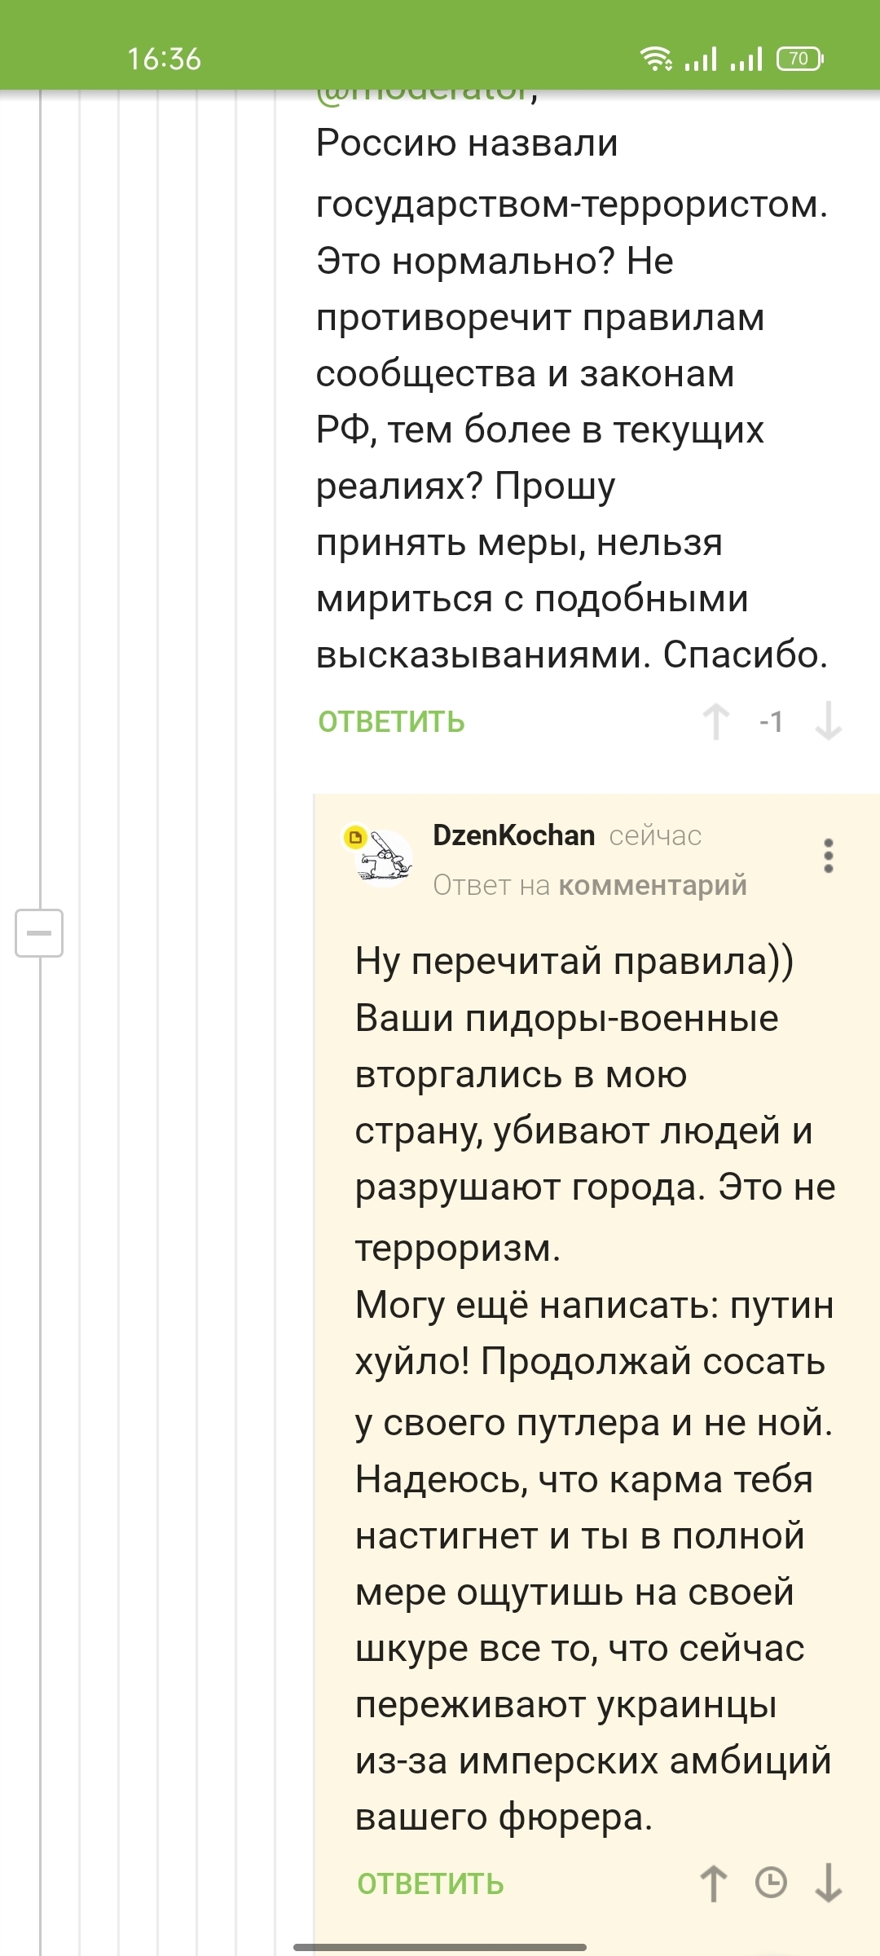Open DzenKochan's profile via username
The image size is (880, 1956).
(513, 835)
